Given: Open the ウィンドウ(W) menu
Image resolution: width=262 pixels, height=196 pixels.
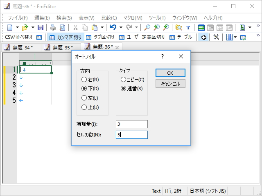Looking at the screenshot, I should pos(185,18).
